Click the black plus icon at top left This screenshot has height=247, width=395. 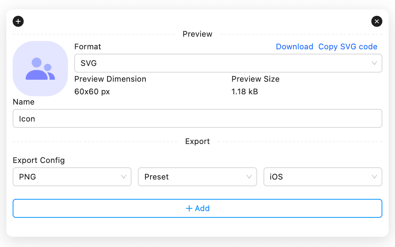[x=18, y=21]
